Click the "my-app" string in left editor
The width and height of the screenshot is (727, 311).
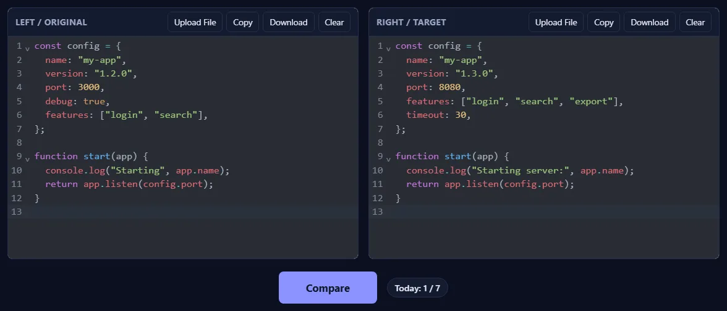[x=100, y=60]
